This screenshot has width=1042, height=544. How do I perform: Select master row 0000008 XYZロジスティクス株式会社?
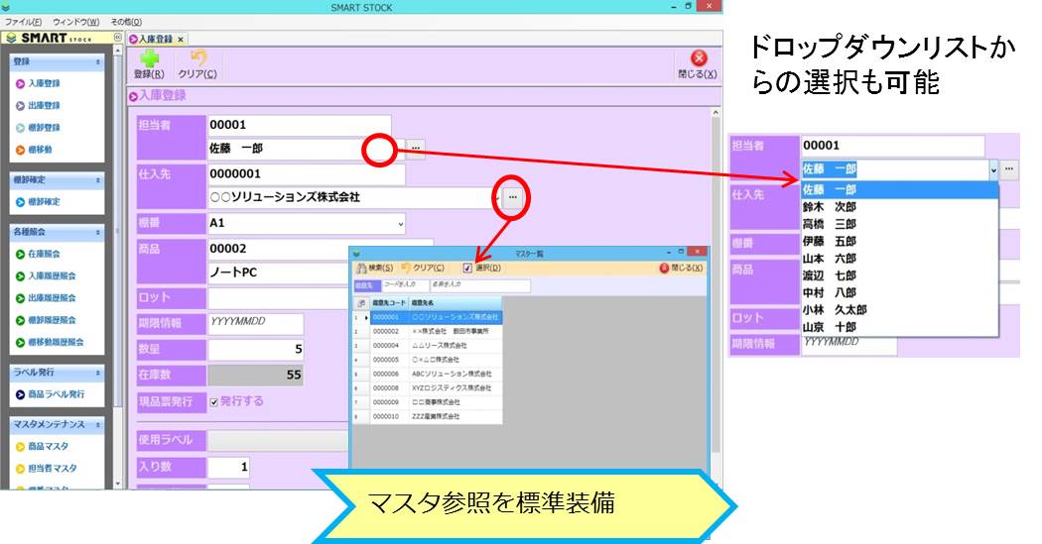pyautogui.click(x=428, y=388)
